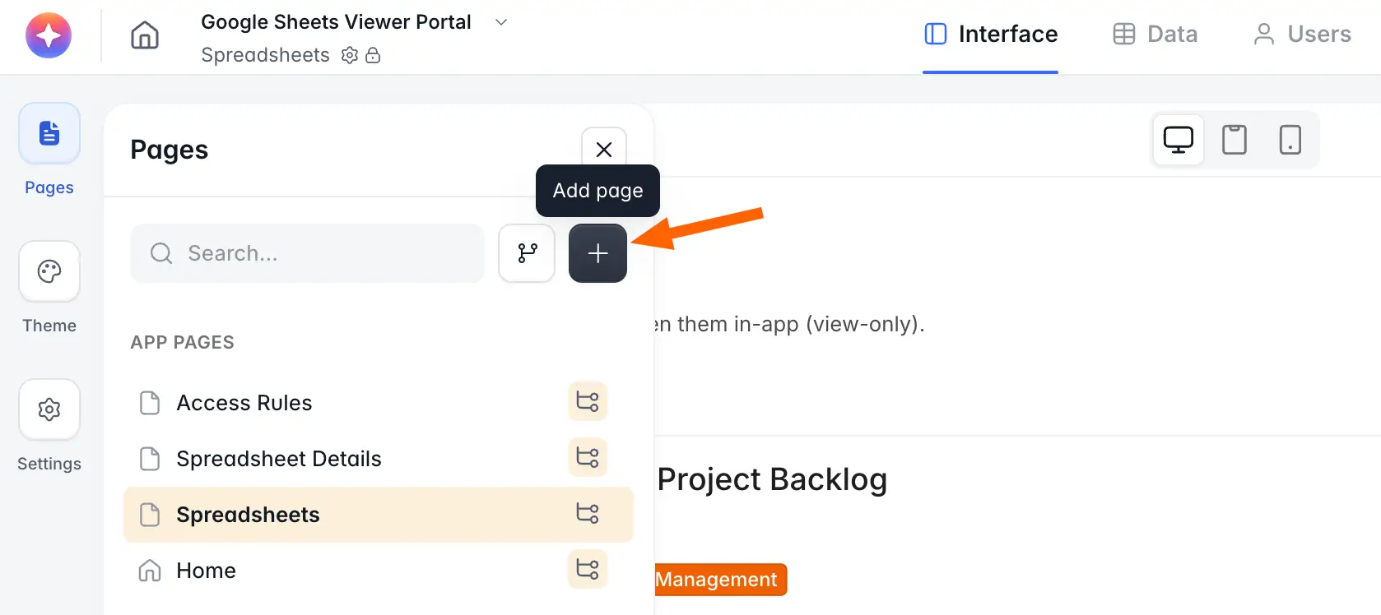
Task: Expand the Google Sheets Viewer Portal dropdown
Action: click(x=500, y=22)
